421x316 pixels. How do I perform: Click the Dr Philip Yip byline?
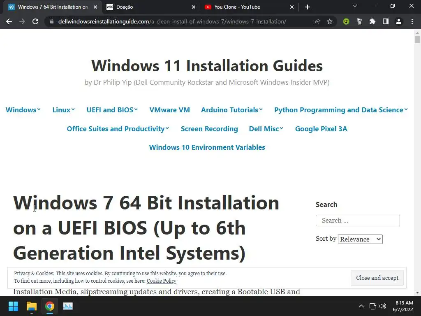207,82
